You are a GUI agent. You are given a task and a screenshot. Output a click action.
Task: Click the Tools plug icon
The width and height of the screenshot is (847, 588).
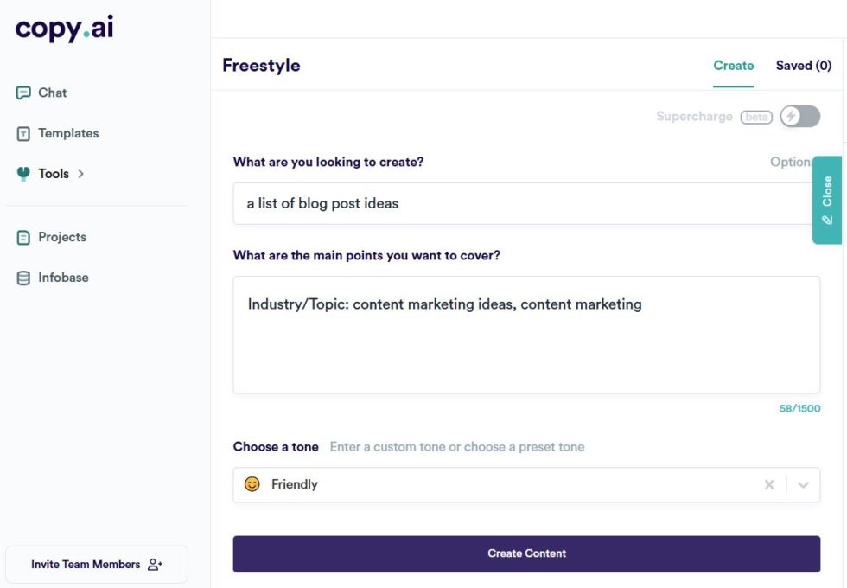pyautogui.click(x=22, y=173)
